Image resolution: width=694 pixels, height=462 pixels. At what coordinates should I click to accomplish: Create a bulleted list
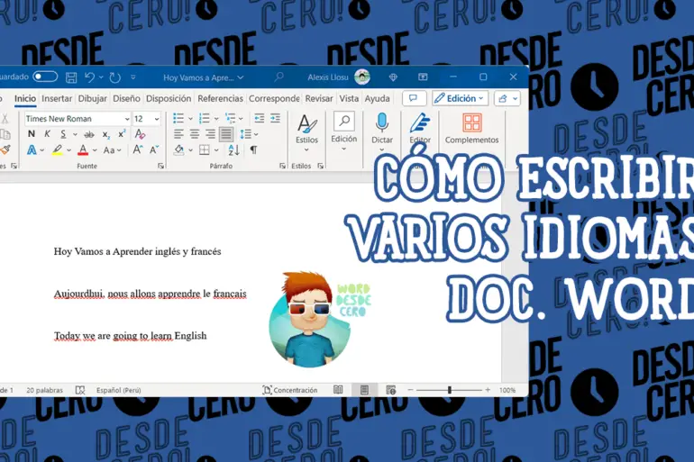178,118
